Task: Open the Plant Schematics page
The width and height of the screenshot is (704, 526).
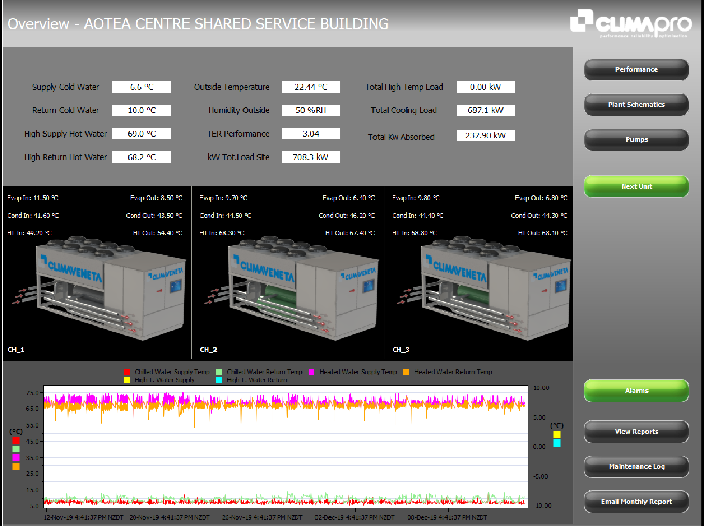Action: coord(637,104)
